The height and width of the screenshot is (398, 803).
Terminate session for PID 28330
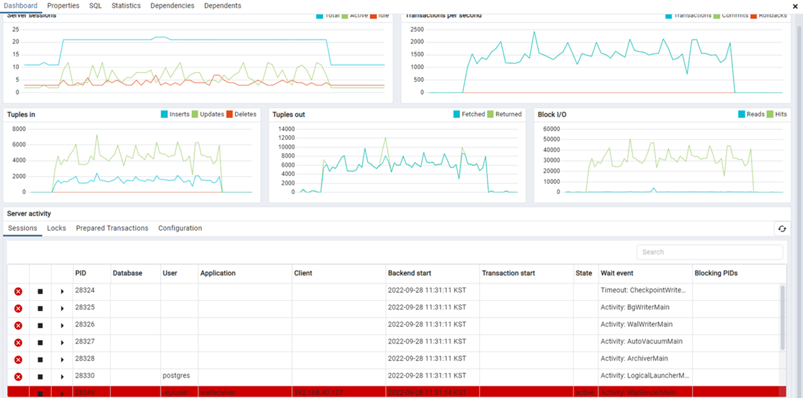18,377
